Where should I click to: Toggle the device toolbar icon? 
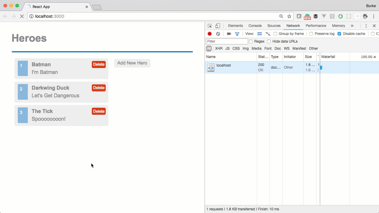coord(218,26)
